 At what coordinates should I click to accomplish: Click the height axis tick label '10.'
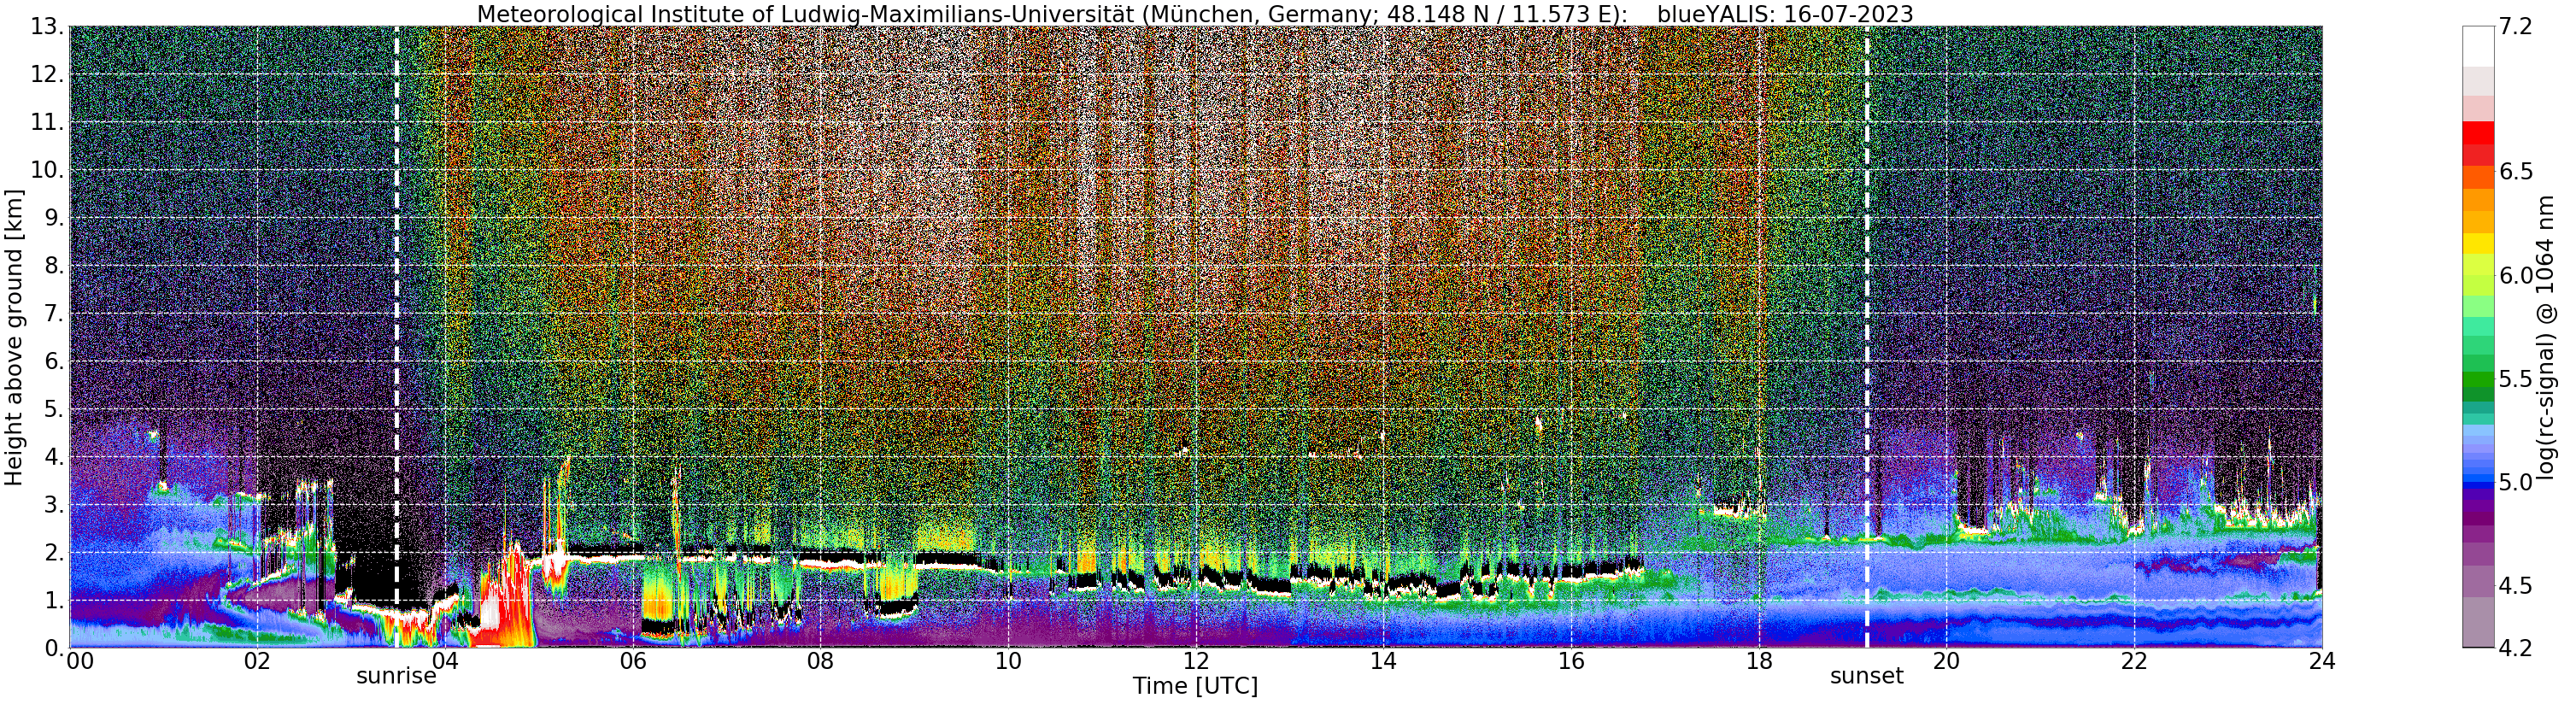(47, 170)
